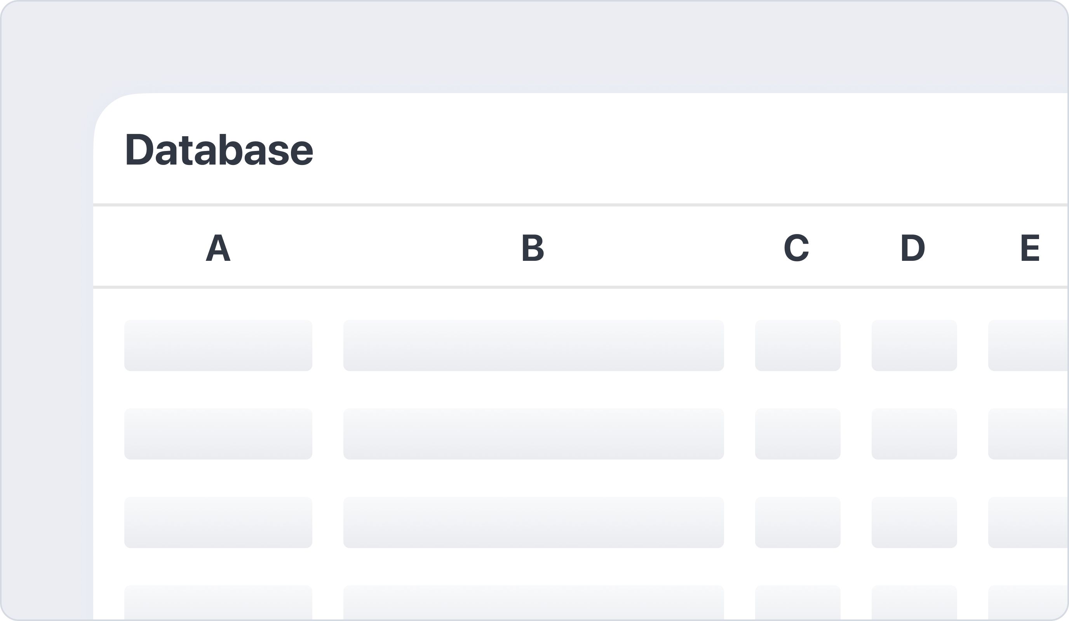Select column header B
Viewport: 1069px width, 621px height.
[x=533, y=248]
